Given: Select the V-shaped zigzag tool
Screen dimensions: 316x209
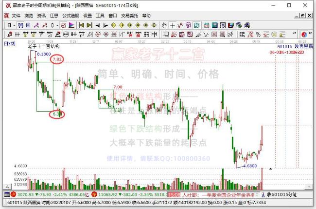Looking at the screenshot, I should (x=206, y=35).
